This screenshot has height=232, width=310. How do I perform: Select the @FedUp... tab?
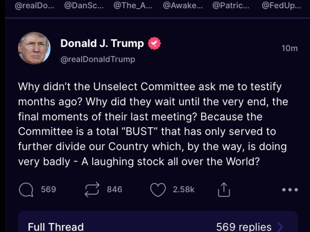(281, 6)
